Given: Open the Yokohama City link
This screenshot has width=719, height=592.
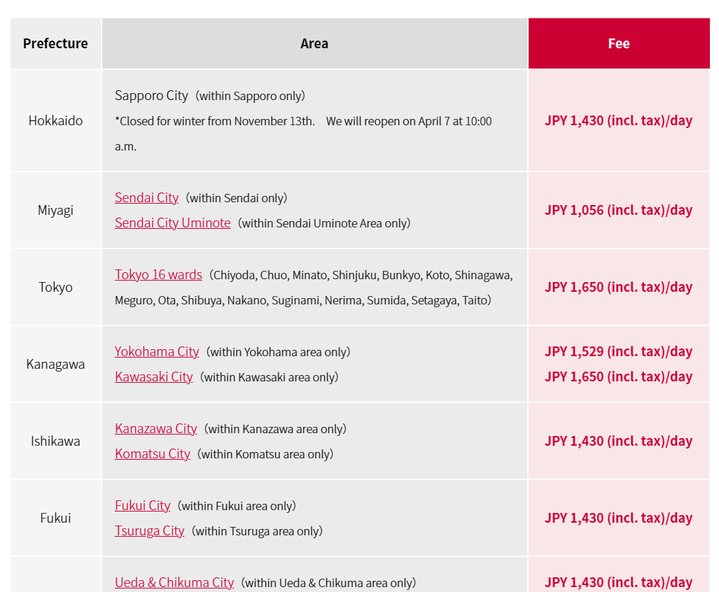Looking at the screenshot, I should coord(156,351).
